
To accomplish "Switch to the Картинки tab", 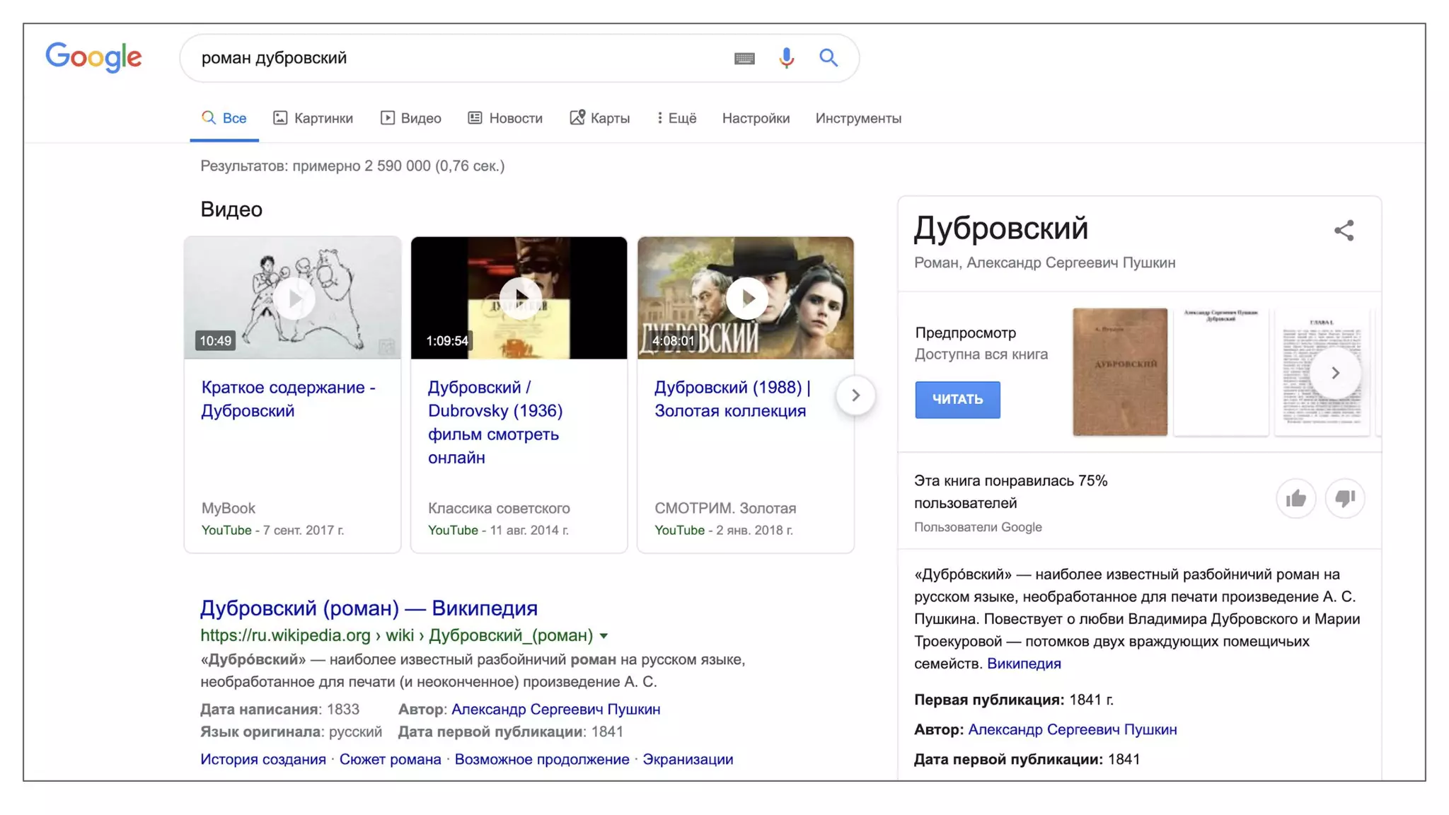I will 313,118.
